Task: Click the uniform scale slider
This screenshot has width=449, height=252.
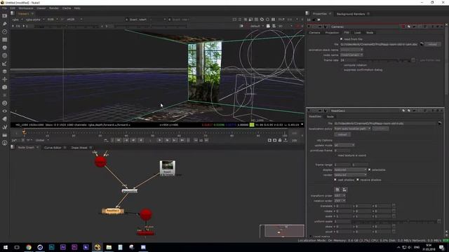Action: (x=394, y=221)
